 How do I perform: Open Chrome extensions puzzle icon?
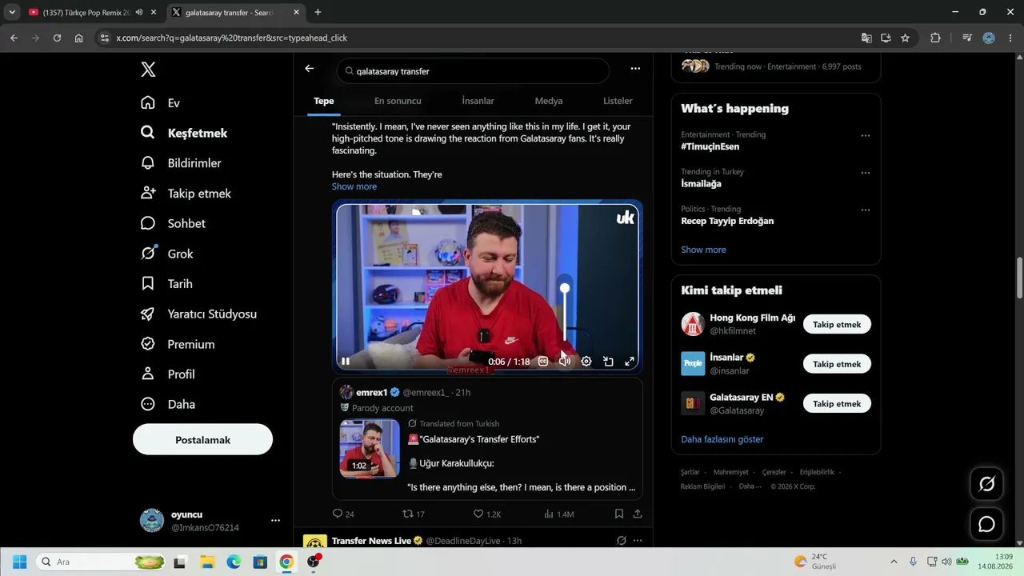pyautogui.click(x=935, y=38)
